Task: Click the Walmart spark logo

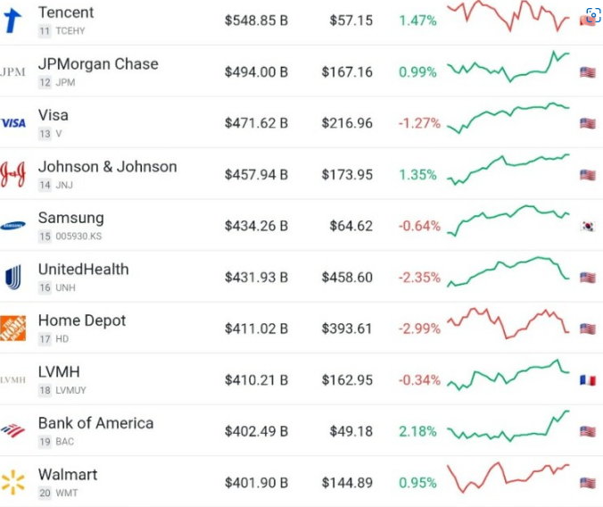Action: 13,483
